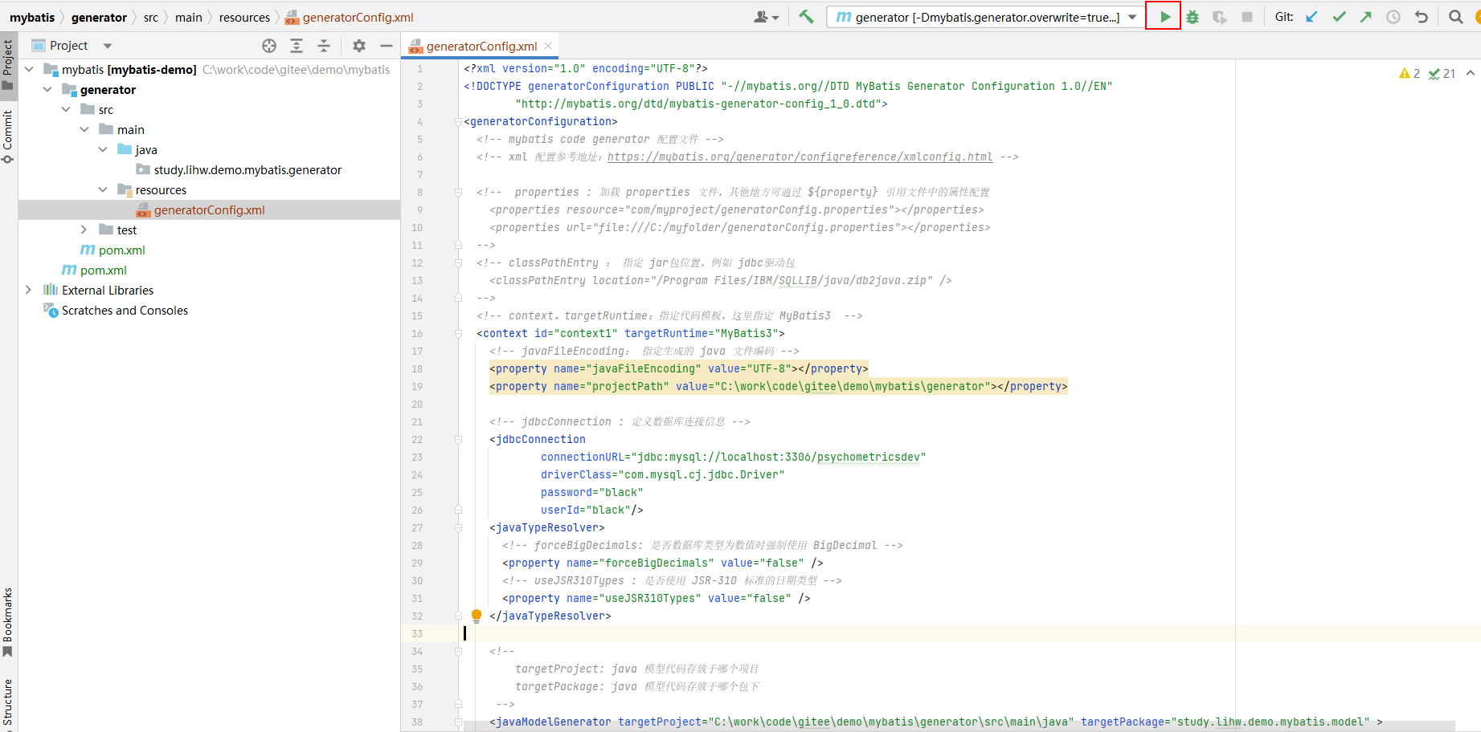Viewport: 1481px width, 732px height.
Task: Collapse the src folder
Action: click(66, 109)
